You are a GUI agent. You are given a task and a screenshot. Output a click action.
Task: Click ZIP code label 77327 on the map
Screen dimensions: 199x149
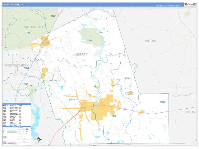pyautogui.click(x=89, y=41)
